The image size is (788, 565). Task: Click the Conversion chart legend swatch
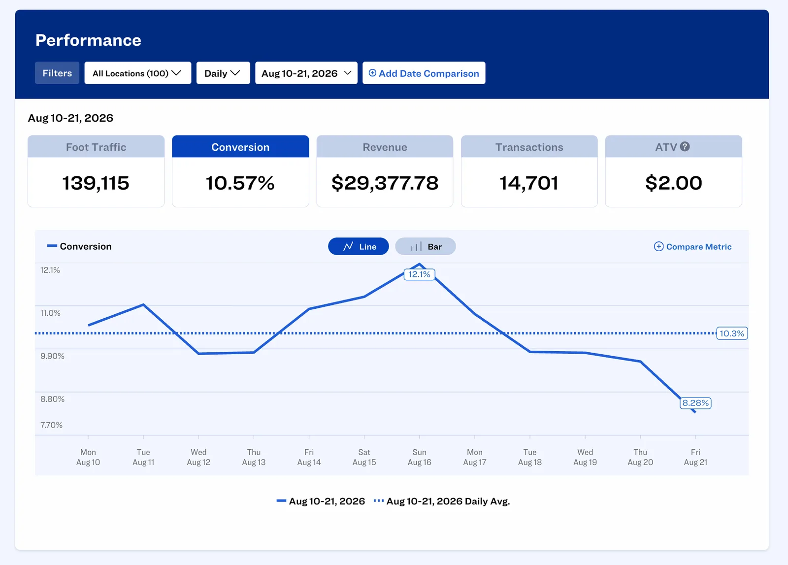(52, 246)
